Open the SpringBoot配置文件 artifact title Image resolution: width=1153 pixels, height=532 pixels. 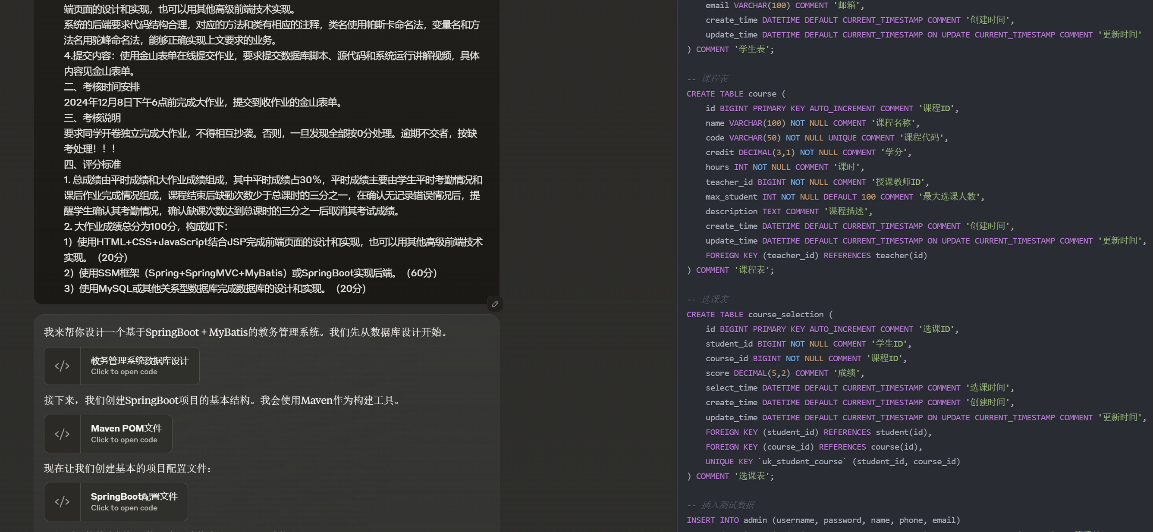(x=134, y=496)
